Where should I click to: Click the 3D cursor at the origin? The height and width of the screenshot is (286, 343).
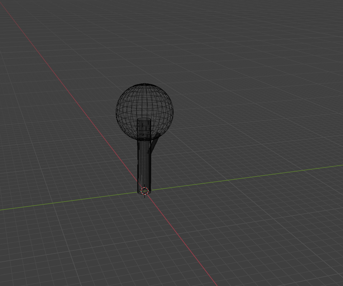[x=144, y=191]
